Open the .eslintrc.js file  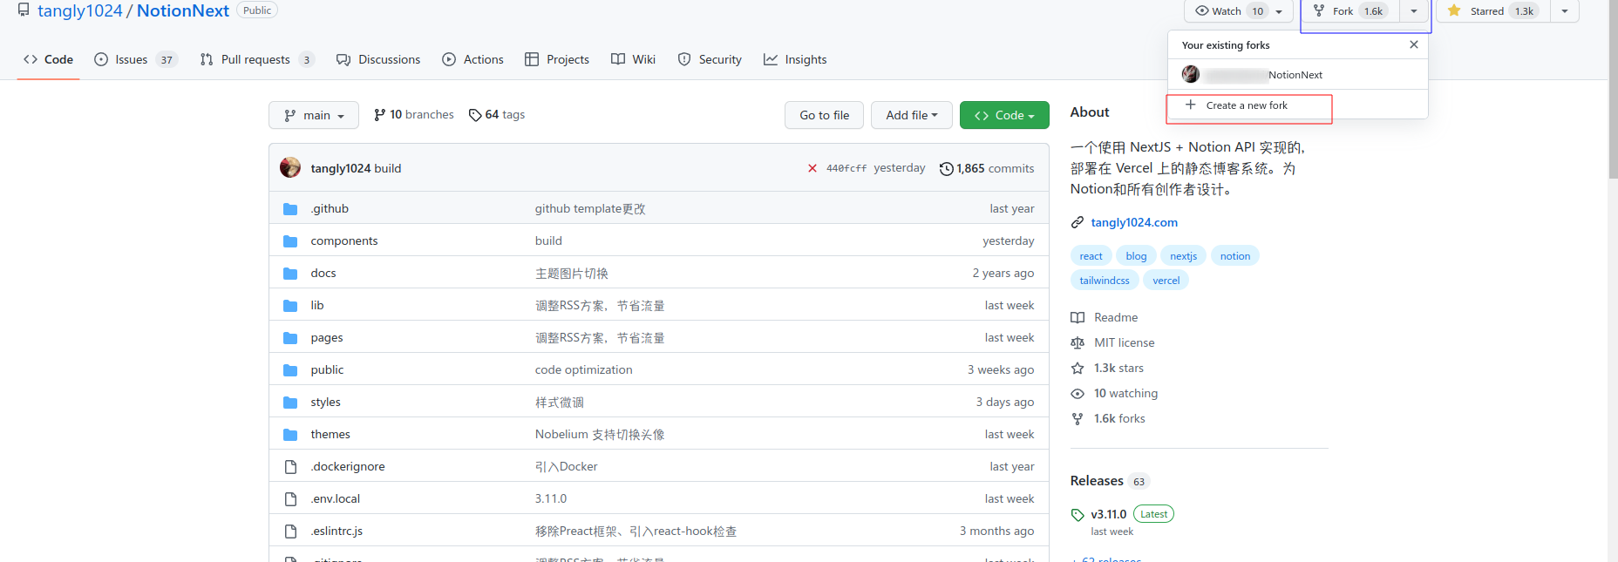[x=337, y=531]
